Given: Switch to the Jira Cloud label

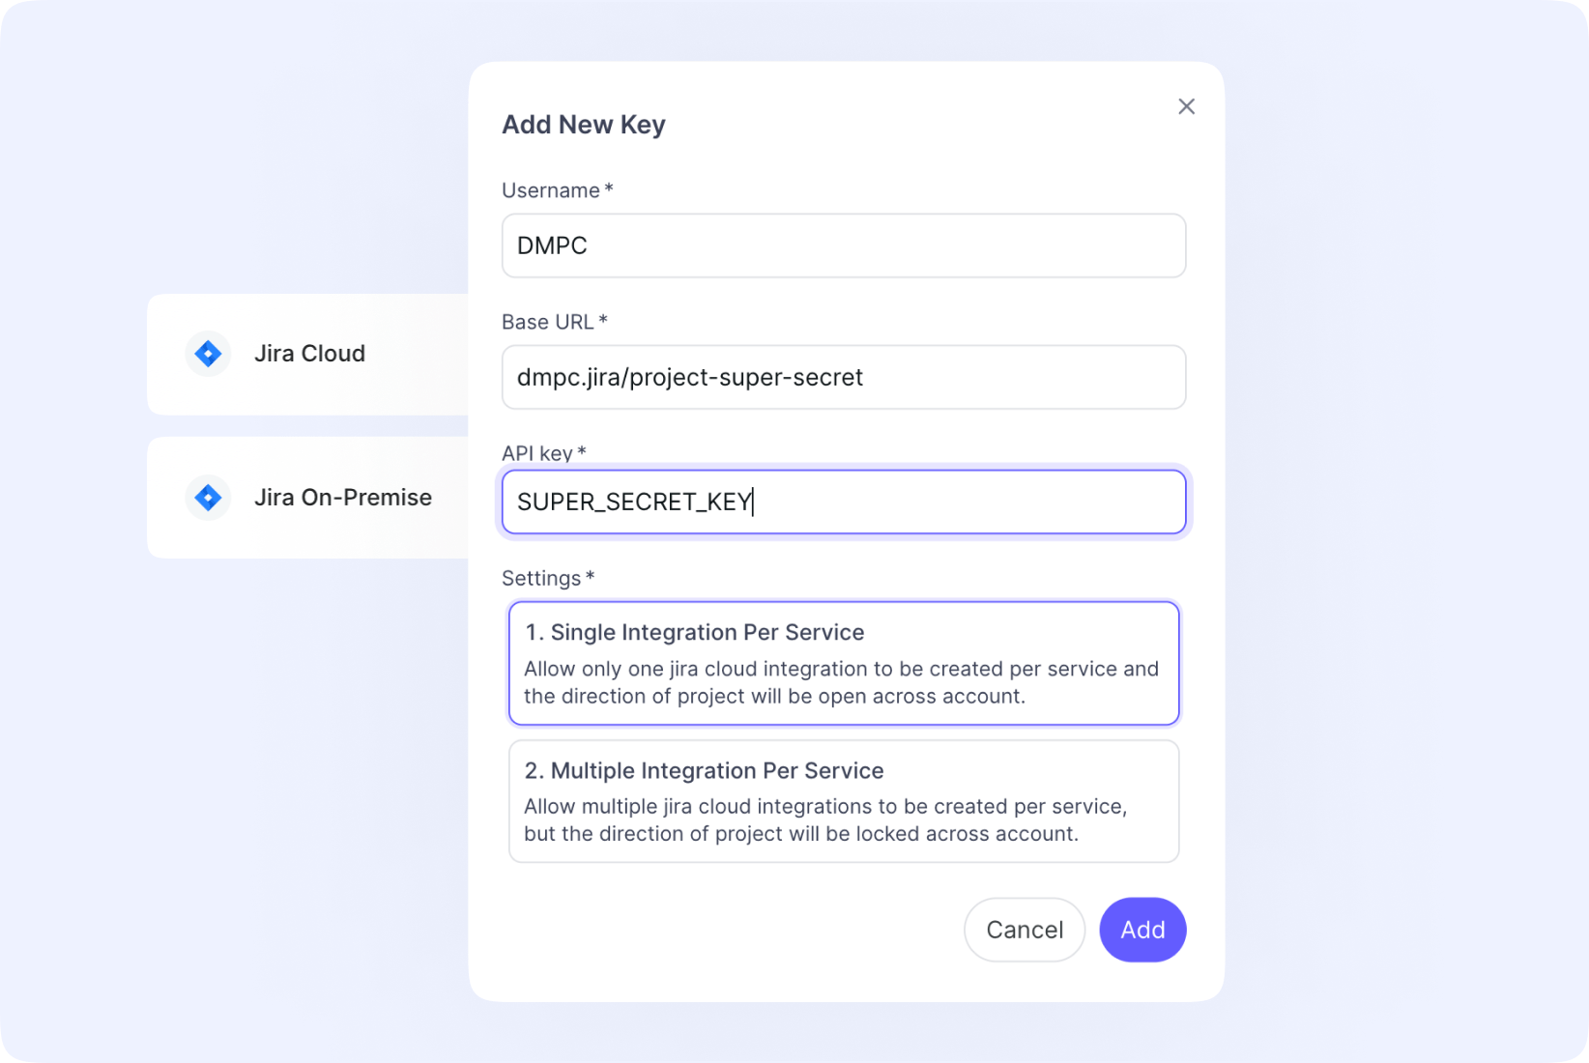Looking at the screenshot, I should 309,354.
